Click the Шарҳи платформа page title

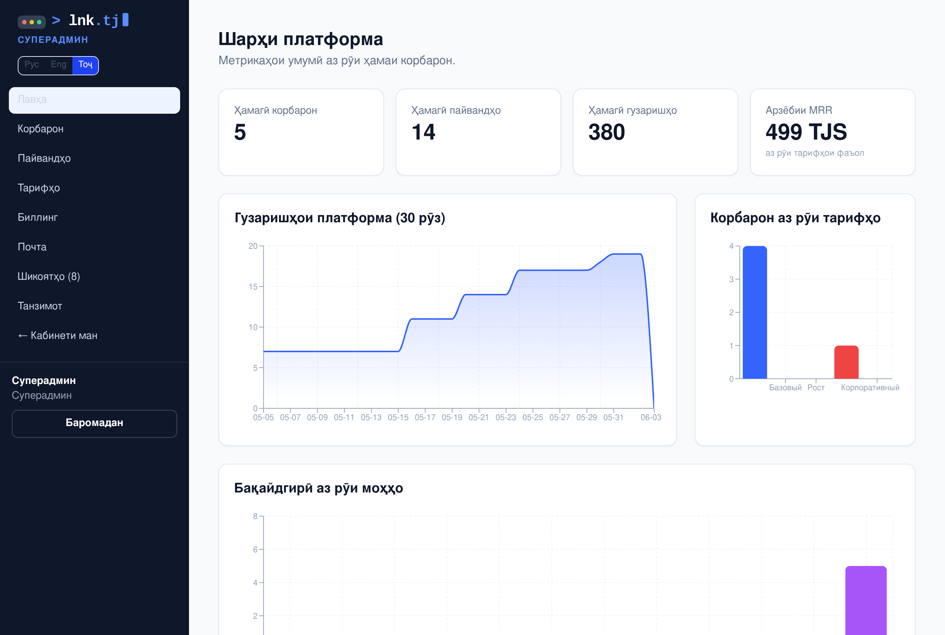pyautogui.click(x=300, y=39)
